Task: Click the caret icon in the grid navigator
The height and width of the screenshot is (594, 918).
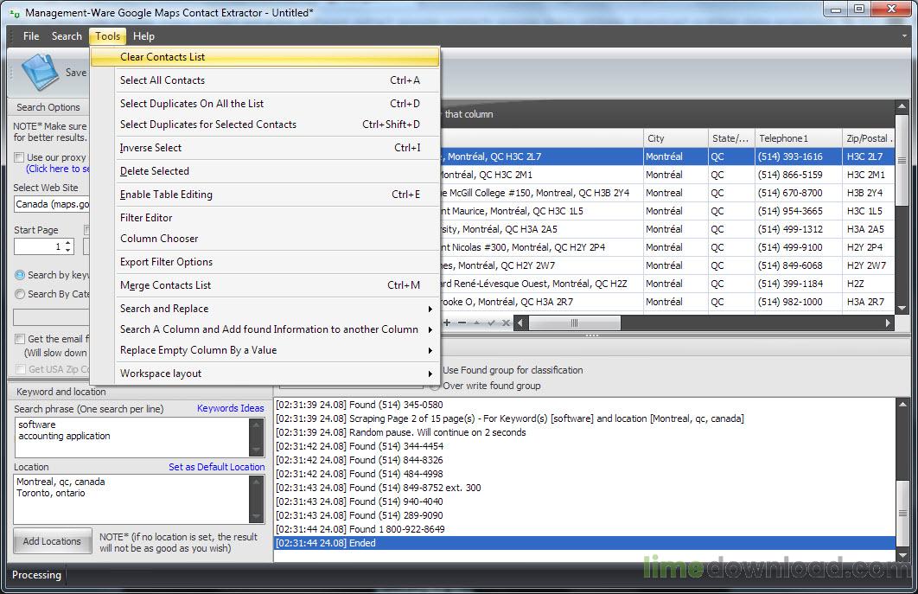Action: (476, 323)
